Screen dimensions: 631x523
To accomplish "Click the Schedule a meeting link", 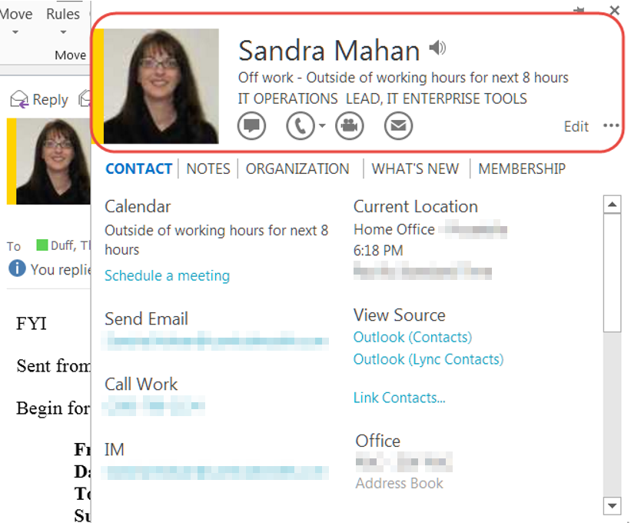I will [x=167, y=275].
